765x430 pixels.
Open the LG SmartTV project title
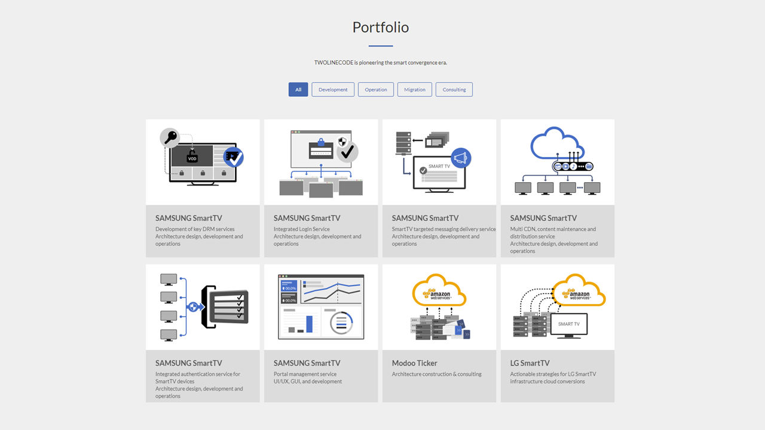(530, 363)
